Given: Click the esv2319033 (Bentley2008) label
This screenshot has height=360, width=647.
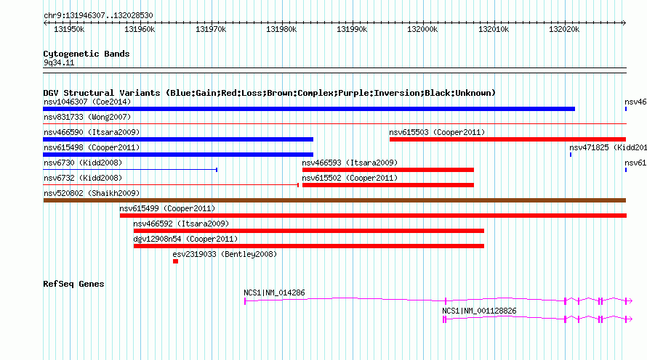Looking at the screenshot, I should click(x=225, y=254).
